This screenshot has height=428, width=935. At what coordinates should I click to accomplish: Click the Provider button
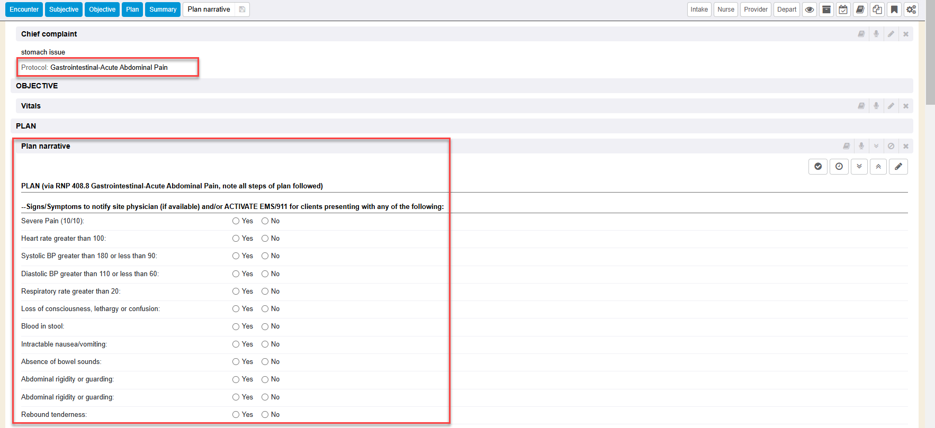pyautogui.click(x=755, y=10)
